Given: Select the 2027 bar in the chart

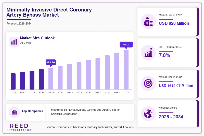Looking at the screenshot, I should pyautogui.click(x=60, y=78).
